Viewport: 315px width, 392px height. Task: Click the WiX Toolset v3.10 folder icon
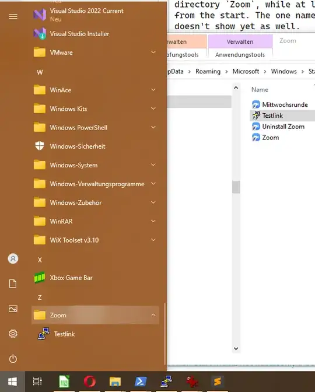click(40, 240)
